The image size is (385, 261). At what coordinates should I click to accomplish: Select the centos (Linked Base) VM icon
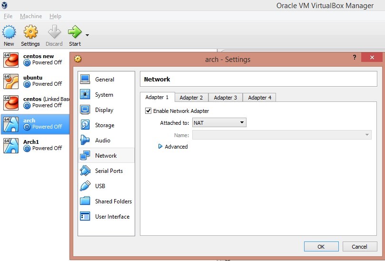pyautogui.click(x=11, y=102)
